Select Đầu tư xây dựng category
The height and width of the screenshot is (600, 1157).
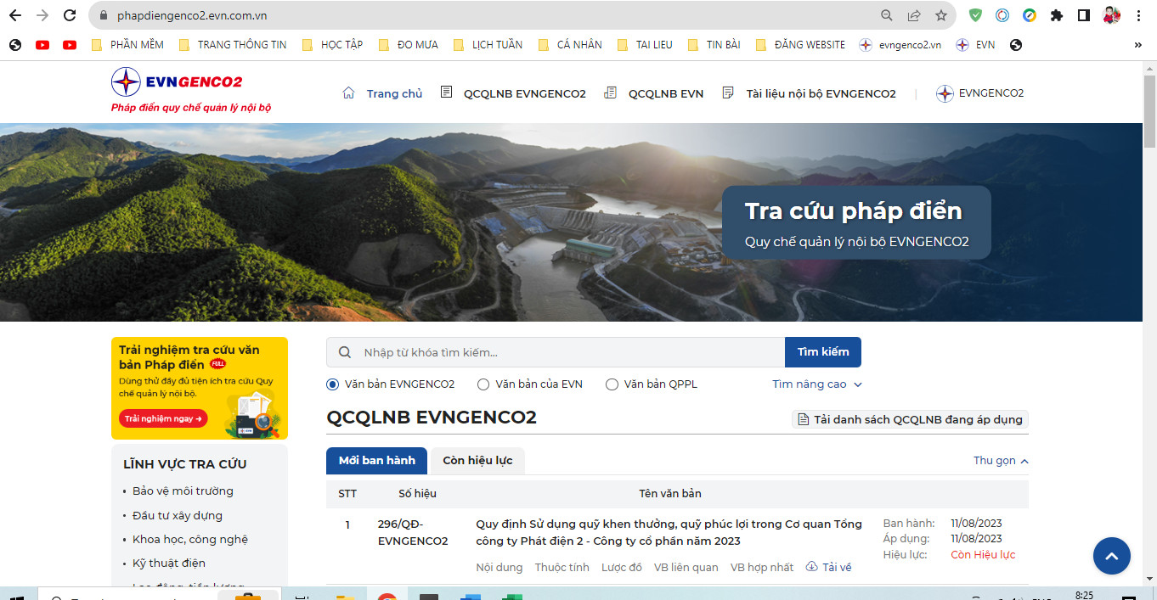(x=178, y=515)
